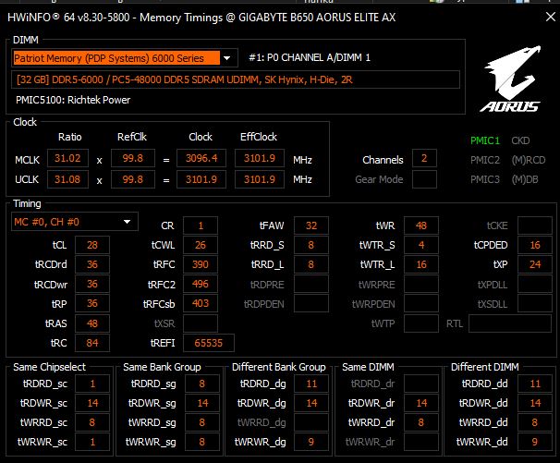Click the tCL value 28
The width and height of the screenshot is (560, 463).
click(x=92, y=245)
